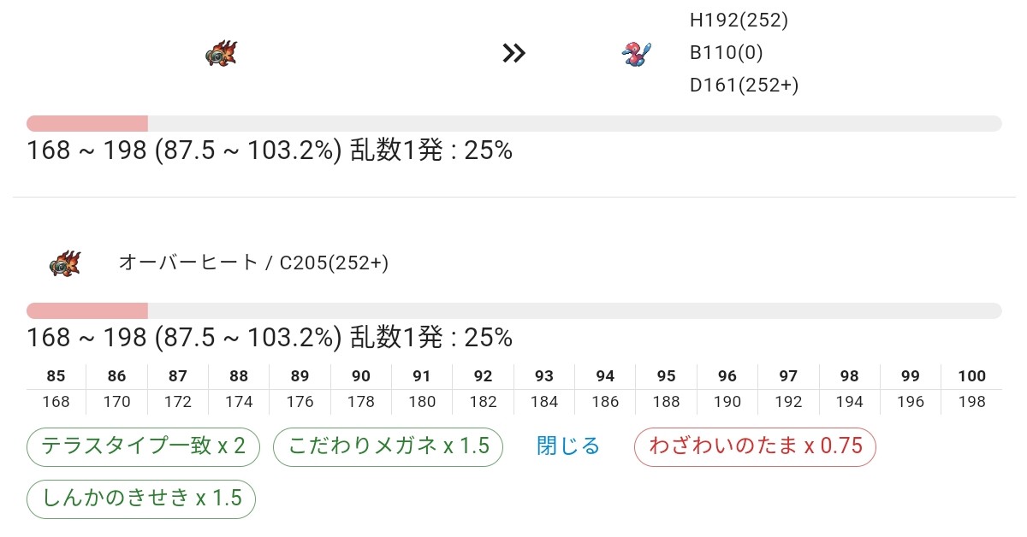Click the top damage percentage bar
This screenshot has width=1027, height=537.
coord(513,123)
